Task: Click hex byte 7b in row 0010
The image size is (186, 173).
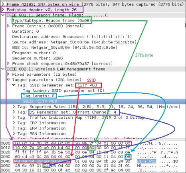Action: click(32, 147)
